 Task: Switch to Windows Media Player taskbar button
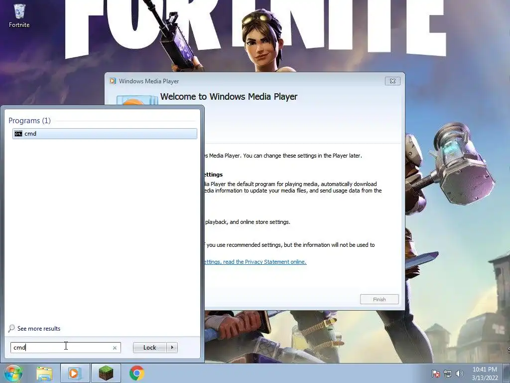(x=75, y=373)
